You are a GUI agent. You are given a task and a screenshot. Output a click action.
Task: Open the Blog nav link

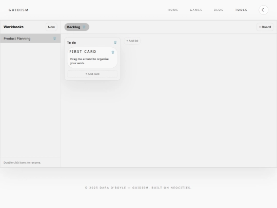[219, 10]
